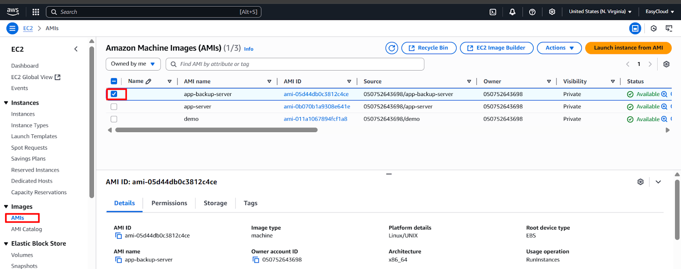Open the ami-0b070b1a9308e641e link

pyautogui.click(x=317, y=107)
